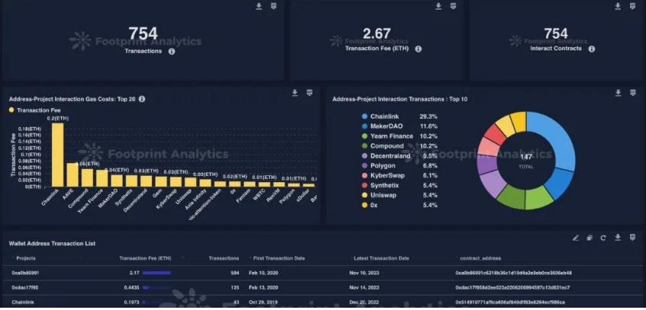The height and width of the screenshot is (310, 646).
Task: Click the icon beside download in Gas Costs chart
Action: (x=310, y=93)
